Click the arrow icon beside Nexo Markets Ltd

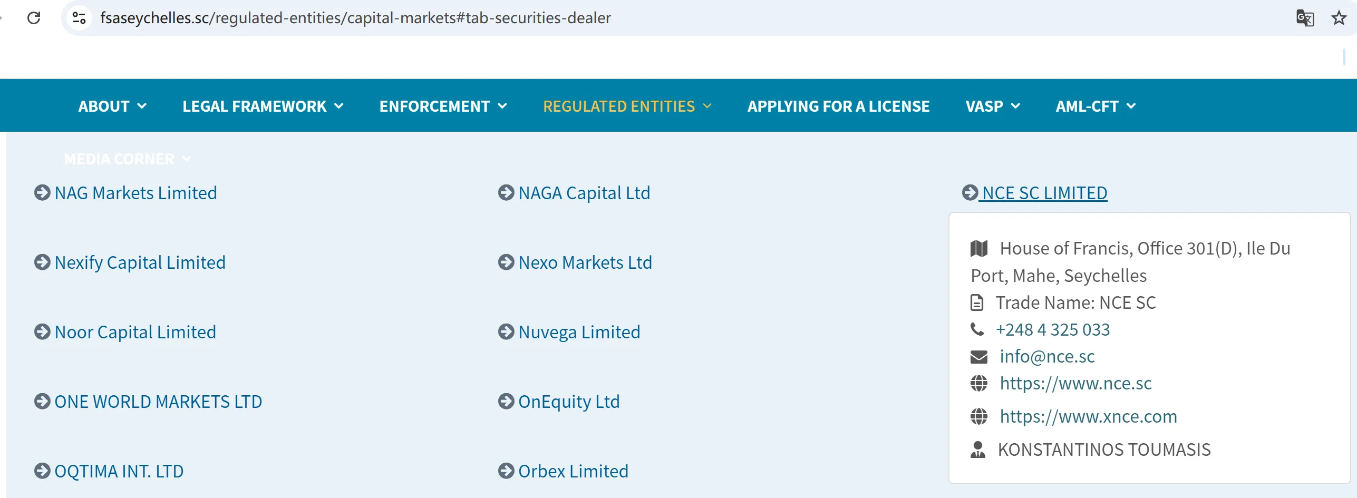click(x=506, y=262)
